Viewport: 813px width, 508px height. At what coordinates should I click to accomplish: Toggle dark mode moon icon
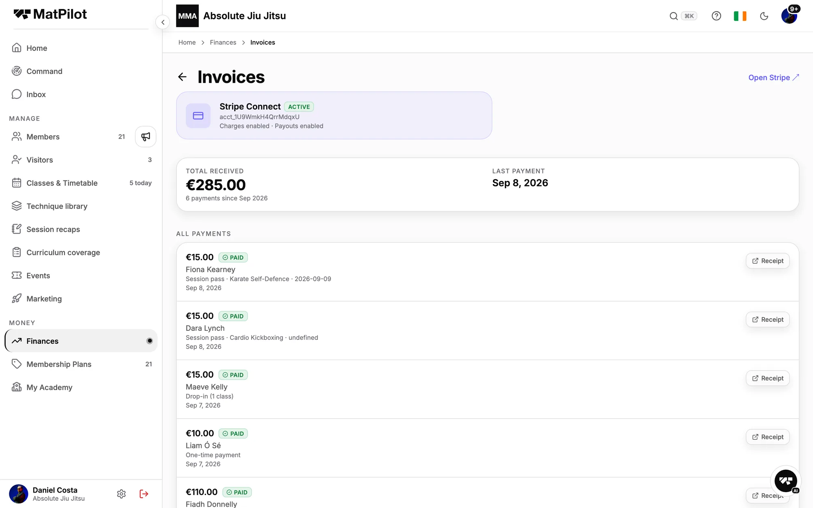pyautogui.click(x=764, y=16)
